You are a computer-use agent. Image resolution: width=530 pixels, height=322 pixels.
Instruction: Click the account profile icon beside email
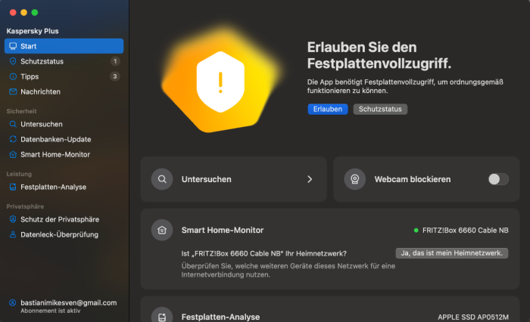click(13, 303)
